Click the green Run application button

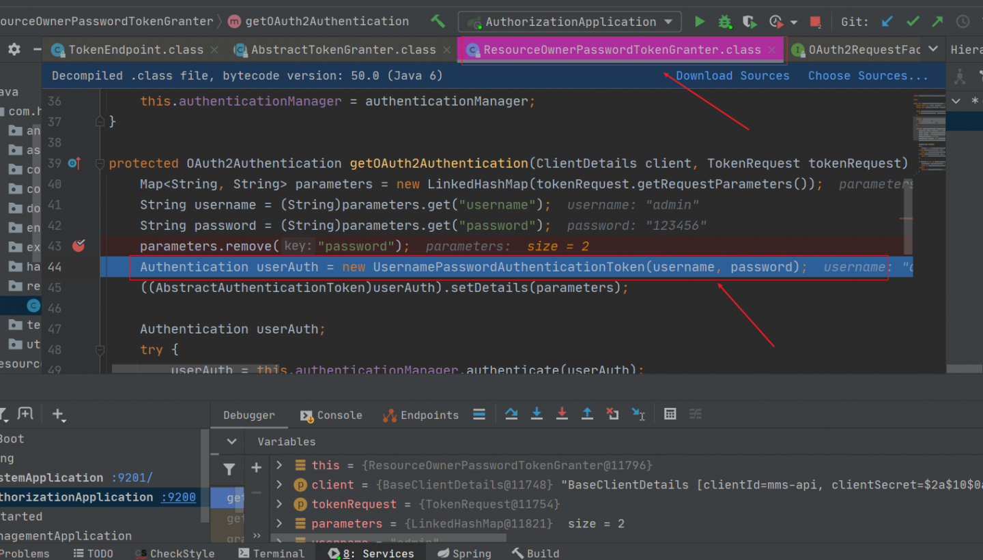click(700, 22)
